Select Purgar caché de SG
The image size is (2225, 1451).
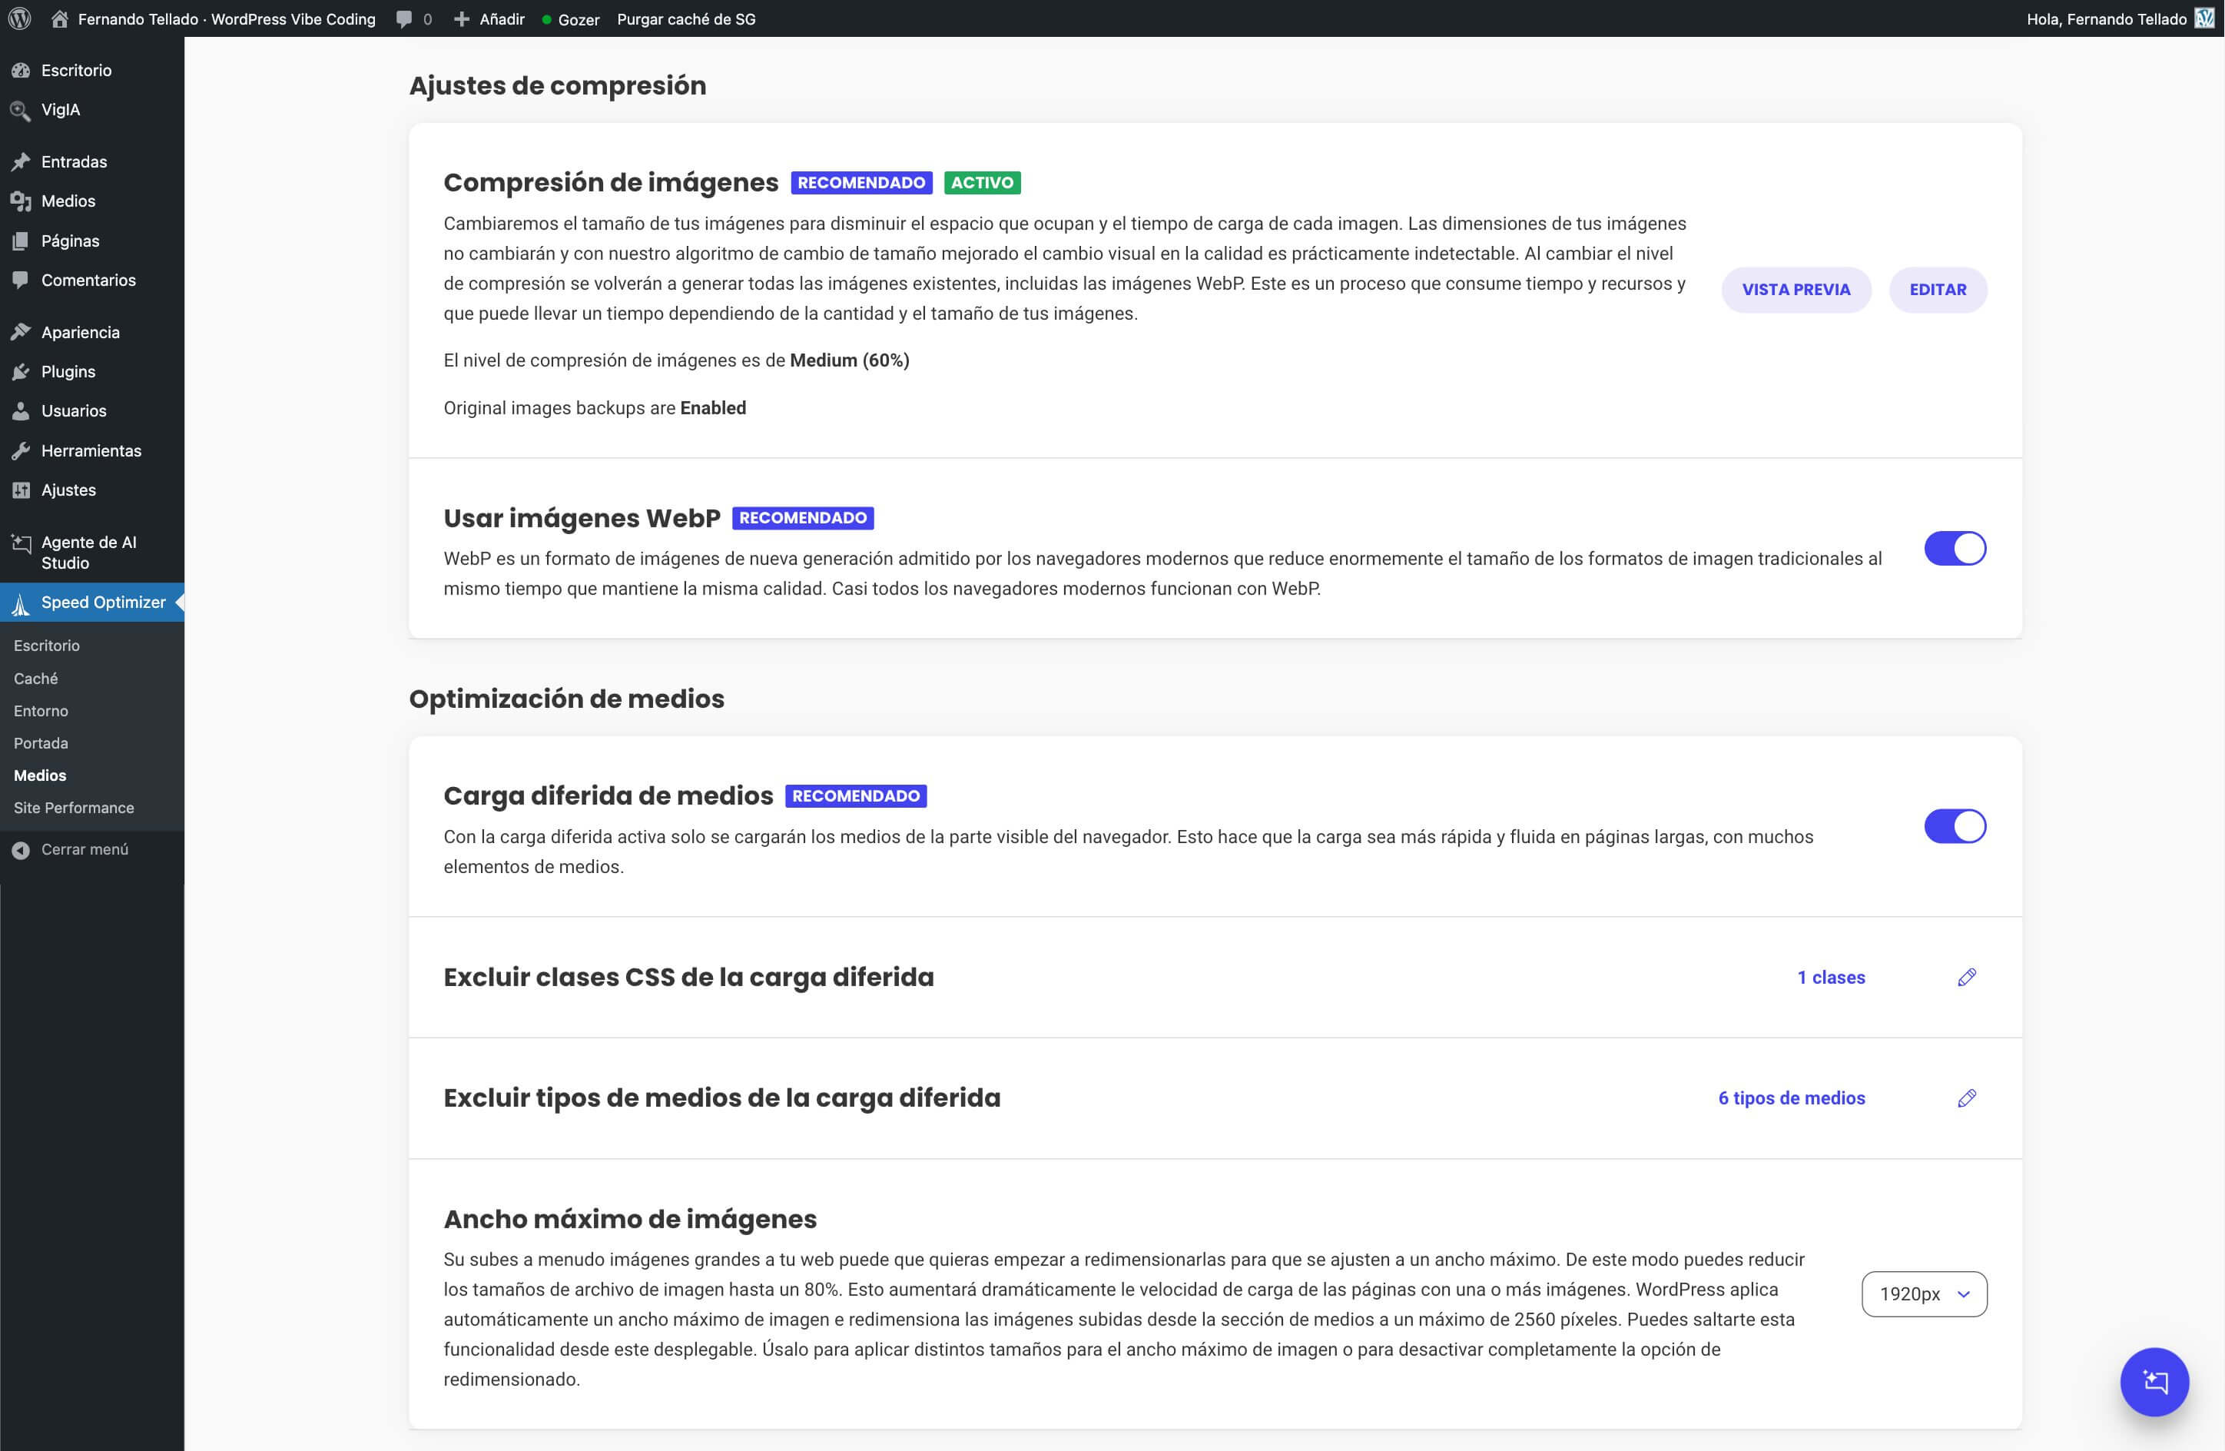685,18
